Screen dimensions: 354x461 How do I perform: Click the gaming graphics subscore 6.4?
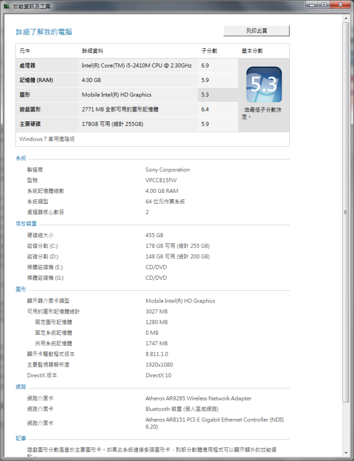tap(205, 109)
